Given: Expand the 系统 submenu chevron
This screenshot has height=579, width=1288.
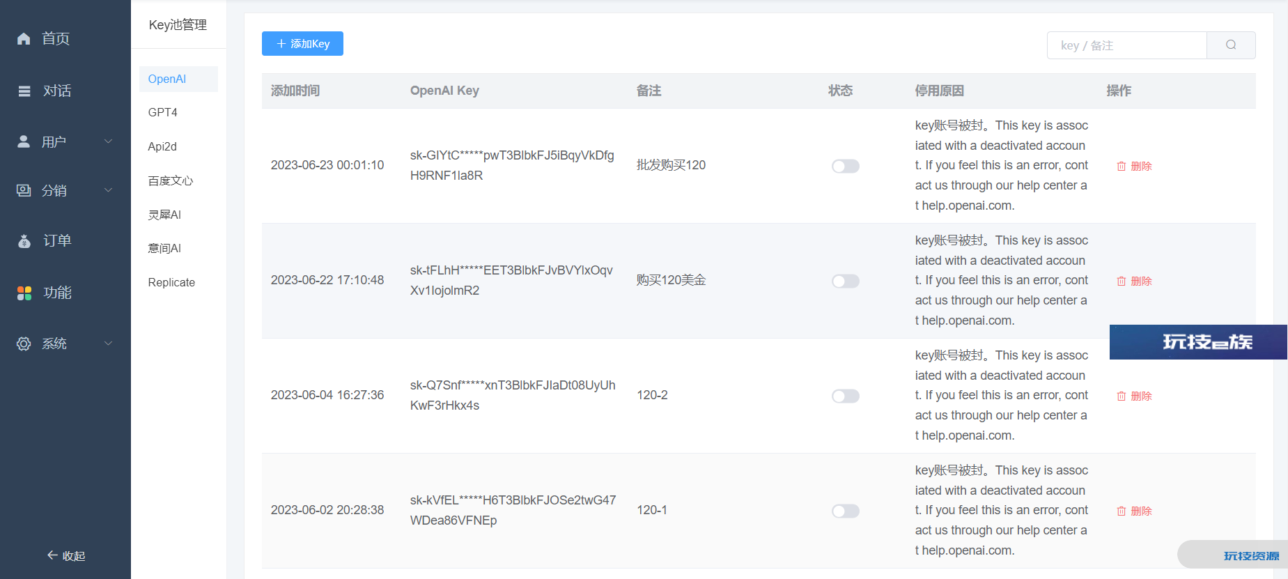Looking at the screenshot, I should pos(109,343).
